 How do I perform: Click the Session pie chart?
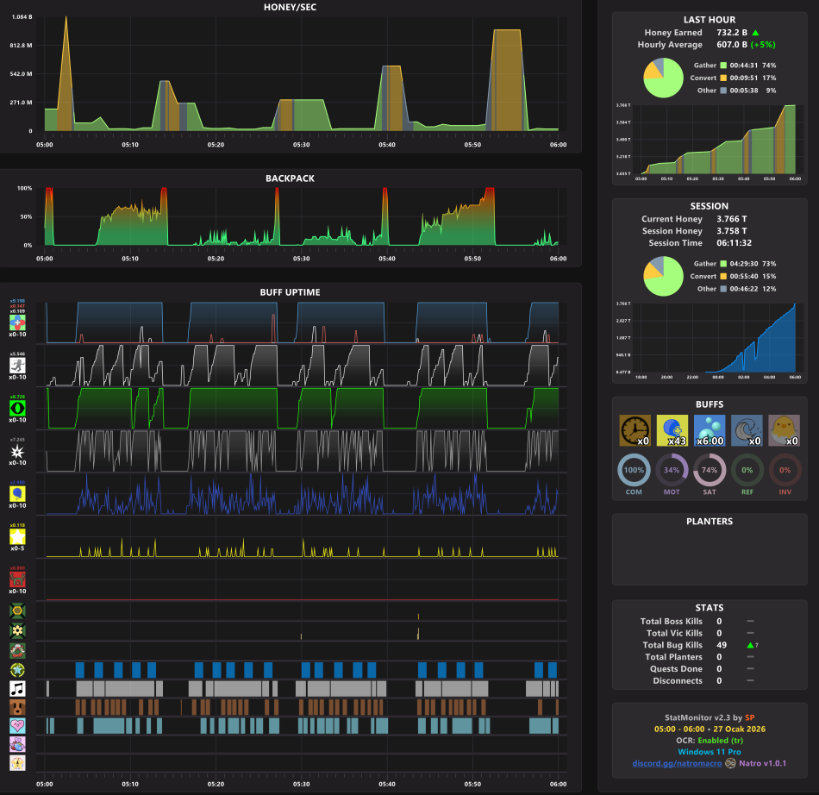663,276
